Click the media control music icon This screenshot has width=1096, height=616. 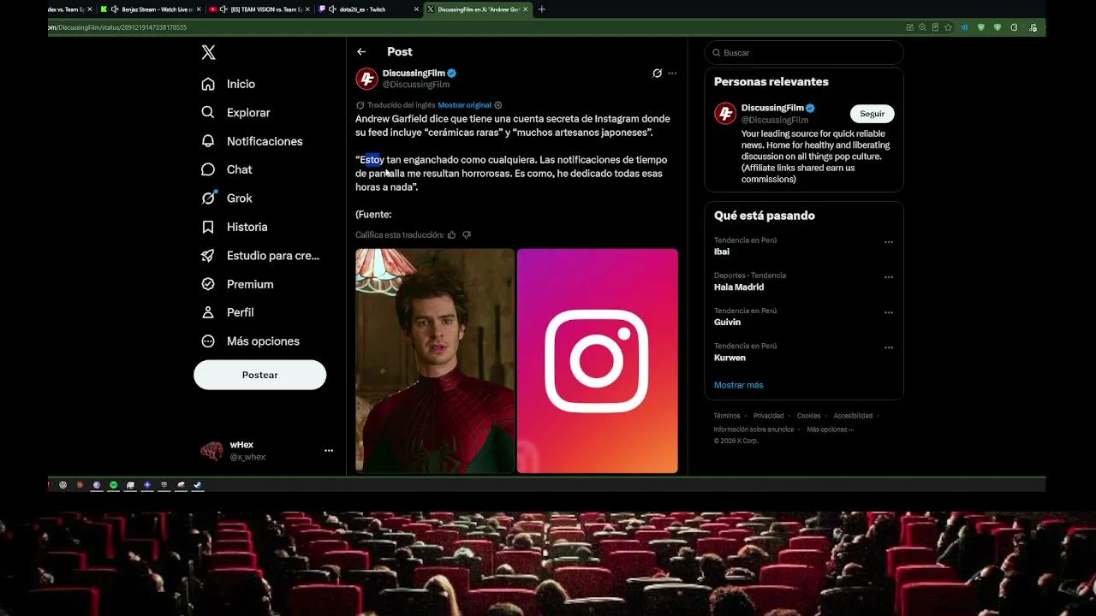coord(1032,27)
